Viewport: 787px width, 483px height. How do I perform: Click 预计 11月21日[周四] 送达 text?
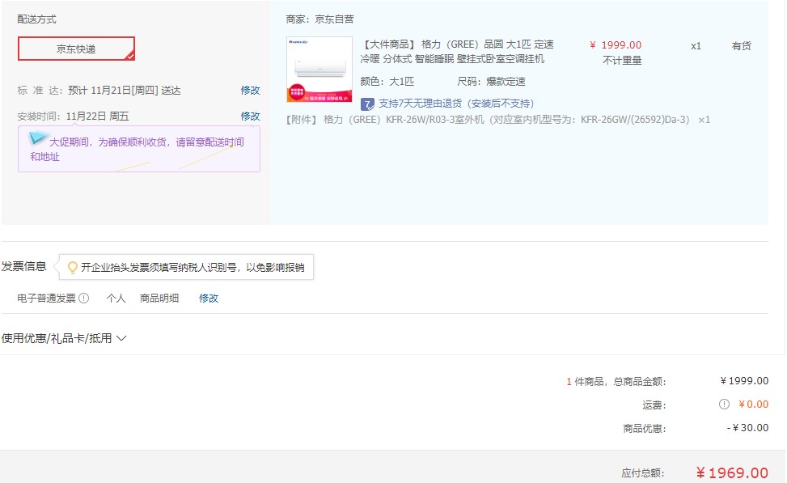[125, 91]
